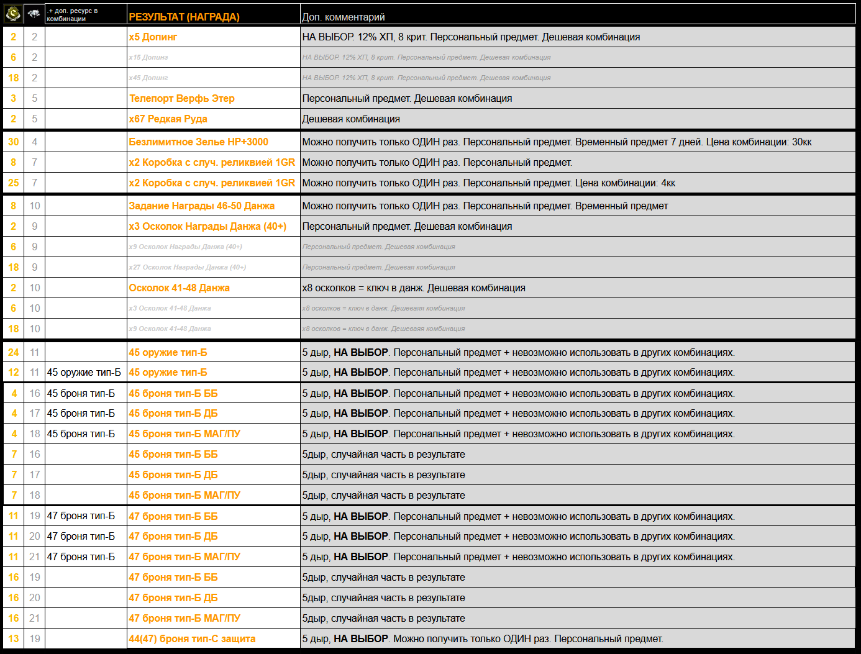This screenshot has height=654, width=861.
Task: Select the "Доп. комментарий" column header
Action: (x=344, y=17)
